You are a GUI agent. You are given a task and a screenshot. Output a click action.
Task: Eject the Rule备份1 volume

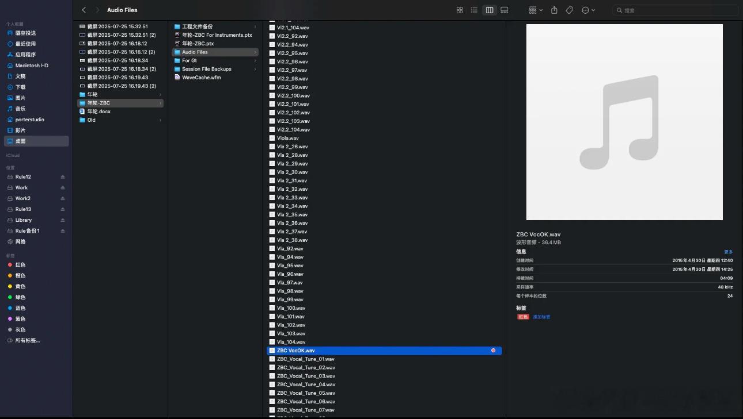click(63, 231)
